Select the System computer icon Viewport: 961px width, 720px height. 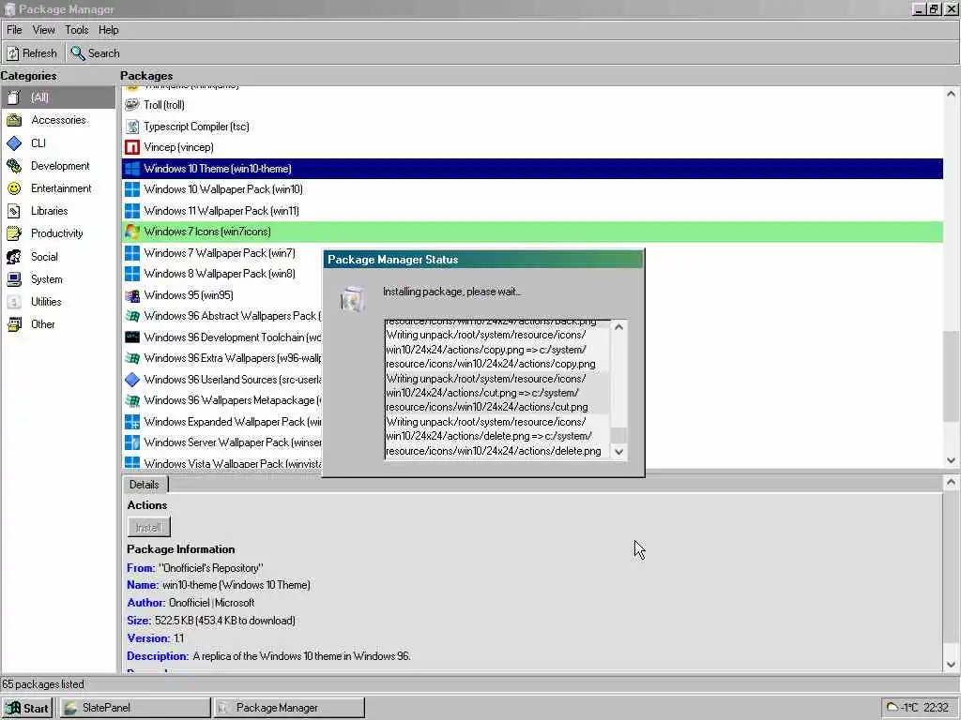[14, 279]
